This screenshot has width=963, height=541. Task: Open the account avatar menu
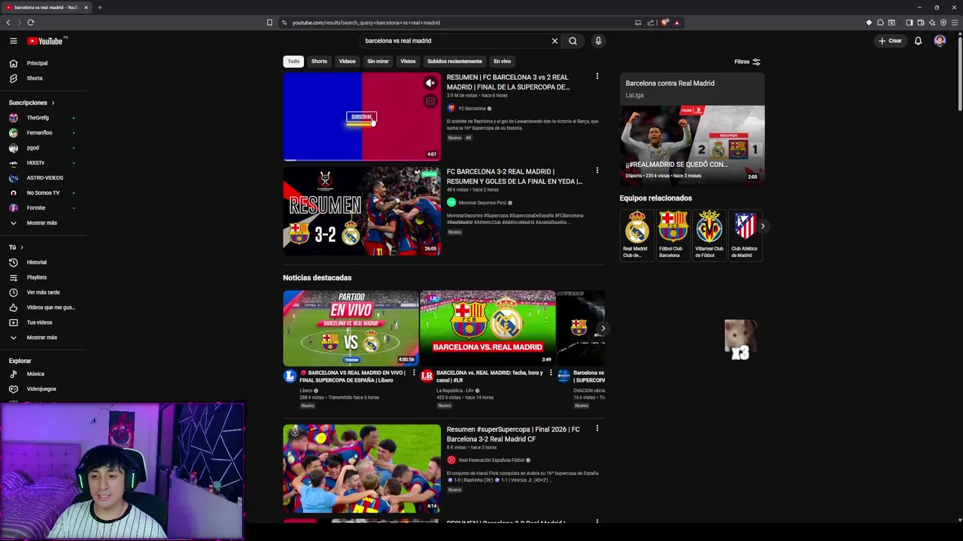[x=940, y=41]
